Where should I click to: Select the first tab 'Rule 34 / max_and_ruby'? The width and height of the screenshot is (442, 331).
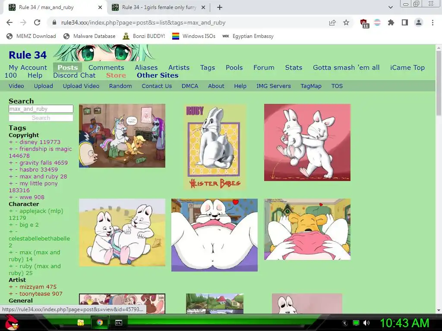click(55, 7)
